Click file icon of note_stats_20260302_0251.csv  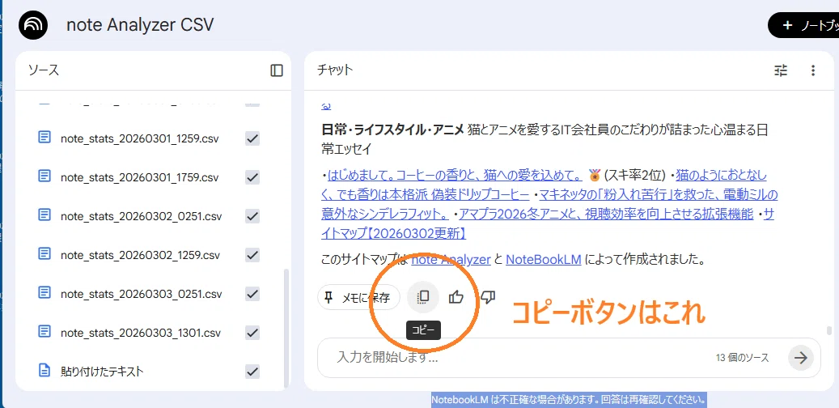point(44,216)
